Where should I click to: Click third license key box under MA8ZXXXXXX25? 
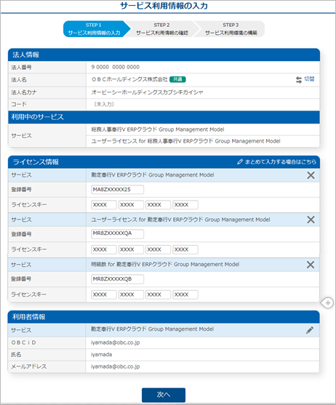pos(158,205)
